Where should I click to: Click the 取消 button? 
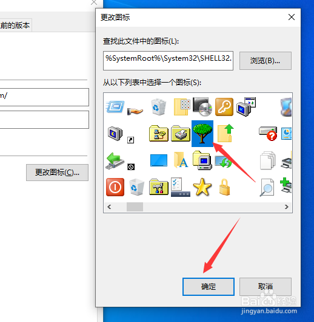[x=266, y=287]
